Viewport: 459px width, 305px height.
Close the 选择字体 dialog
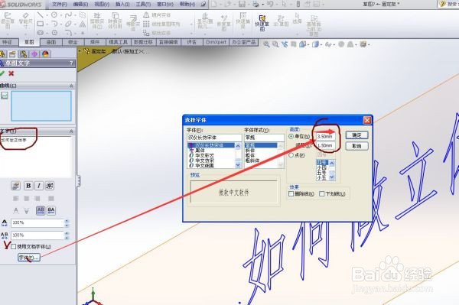[367, 120]
